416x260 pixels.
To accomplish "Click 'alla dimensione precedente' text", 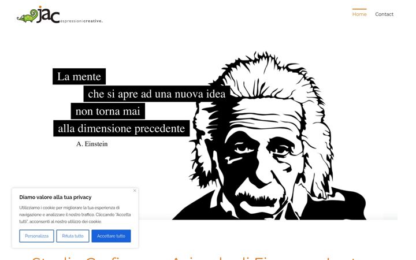I will (x=121, y=128).
